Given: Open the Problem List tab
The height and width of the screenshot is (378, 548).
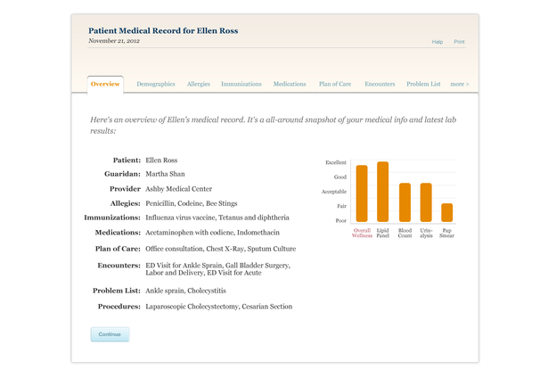Looking at the screenshot, I should 423,84.
